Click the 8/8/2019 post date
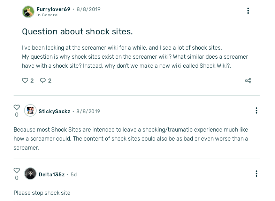This screenshot has width=275, height=201. (x=89, y=9)
